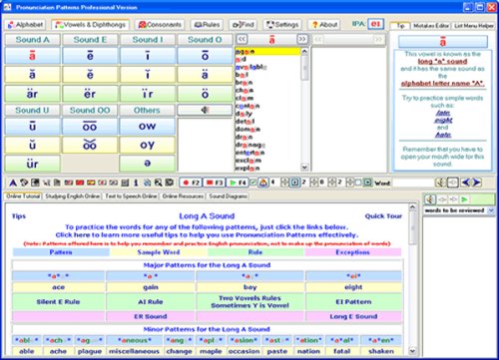Play back with the green F4 button
The image size is (499, 360).
pyautogui.click(x=238, y=182)
